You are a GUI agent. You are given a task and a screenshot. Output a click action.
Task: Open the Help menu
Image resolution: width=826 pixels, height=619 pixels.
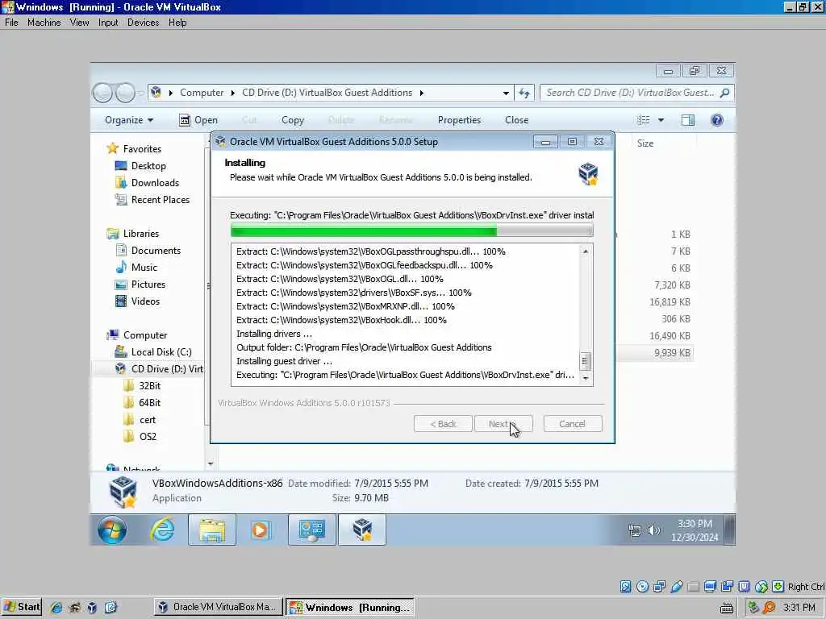(x=177, y=23)
